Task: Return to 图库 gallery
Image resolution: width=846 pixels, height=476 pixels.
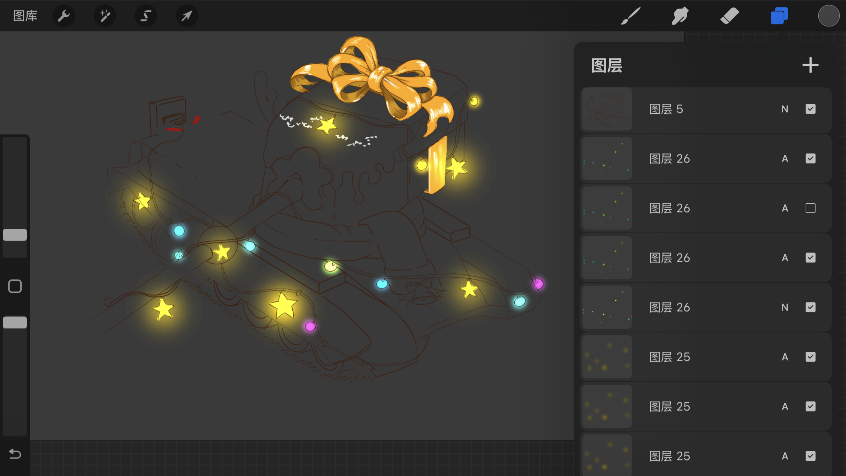Action: 25,16
